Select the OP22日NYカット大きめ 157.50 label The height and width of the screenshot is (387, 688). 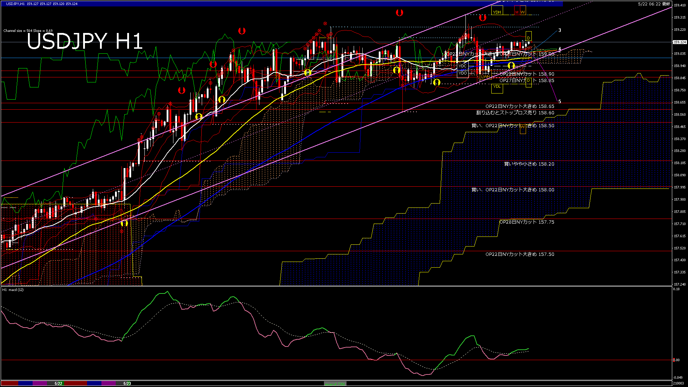point(520,254)
